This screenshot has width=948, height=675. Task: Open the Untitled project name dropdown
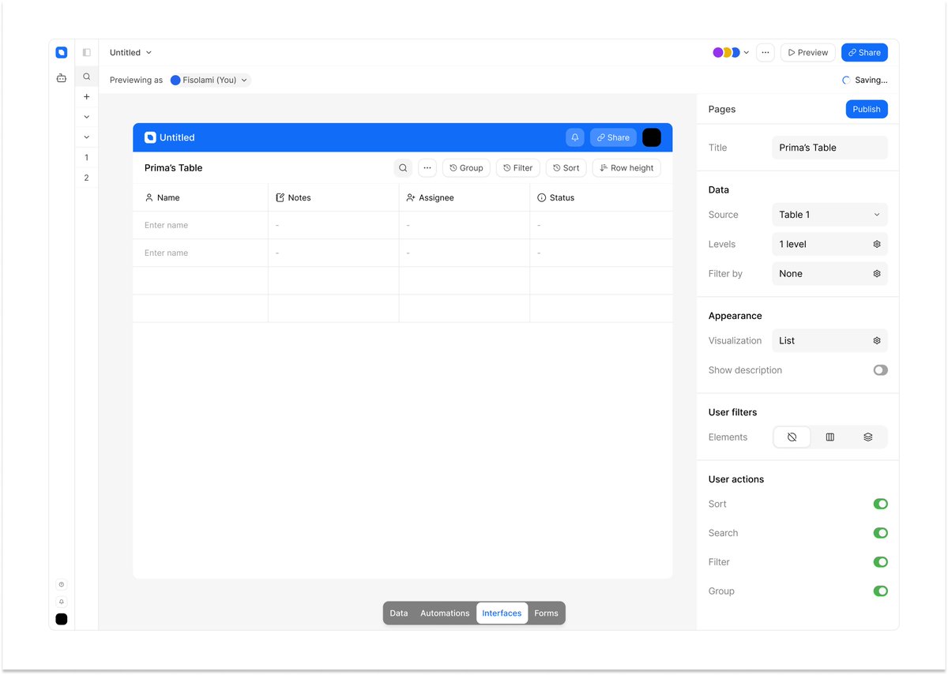tap(130, 53)
